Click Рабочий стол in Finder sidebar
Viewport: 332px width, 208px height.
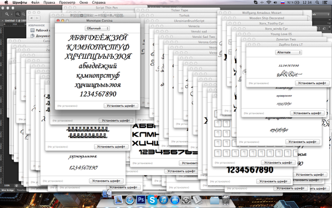pyautogui.click(x=40, y=31)
